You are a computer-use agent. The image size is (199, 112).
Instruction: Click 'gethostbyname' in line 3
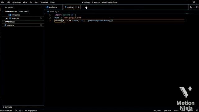pyautogui.click(x=95, y=21)
